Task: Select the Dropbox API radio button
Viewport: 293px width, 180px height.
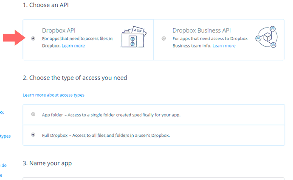Action: point(33,39)
